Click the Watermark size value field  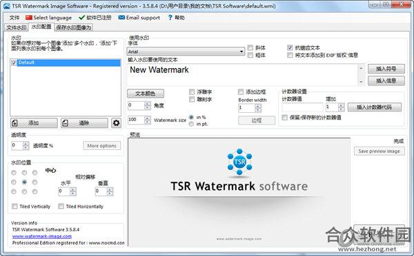click(x=136, y=120)
